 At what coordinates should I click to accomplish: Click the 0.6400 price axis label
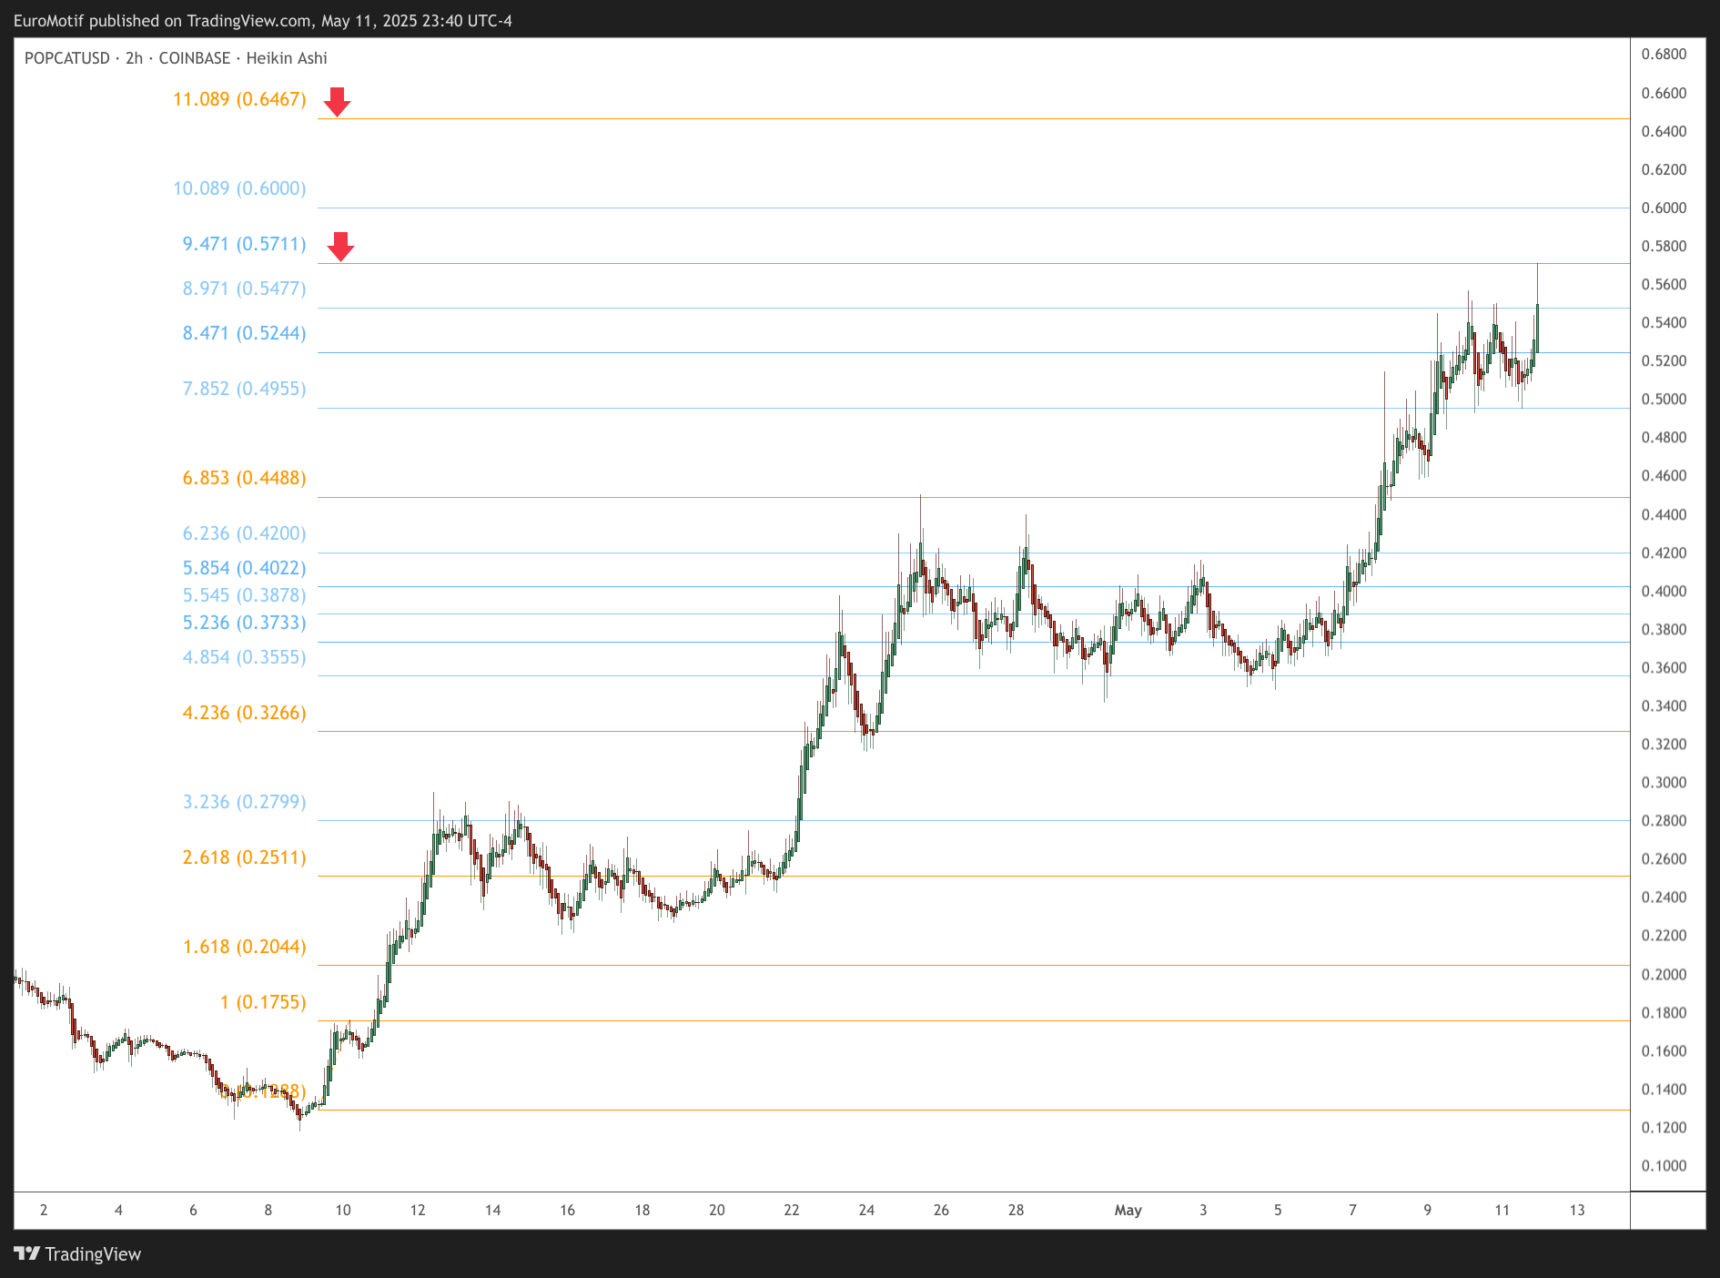pyautogui.click(x=1664, y=131)
